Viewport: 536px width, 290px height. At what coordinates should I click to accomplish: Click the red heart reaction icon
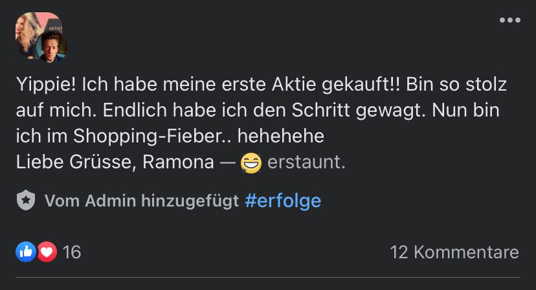pos(47,252)
